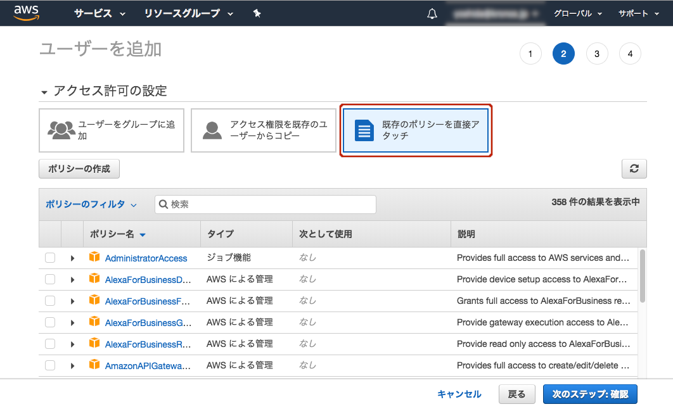
Task: Expand the AdministratorAccess row details
Action: (x=72, y=258)
